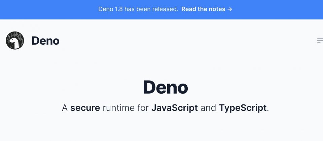Click the large Deno page heading
The image size is (323, 141).
click(166, 87)
